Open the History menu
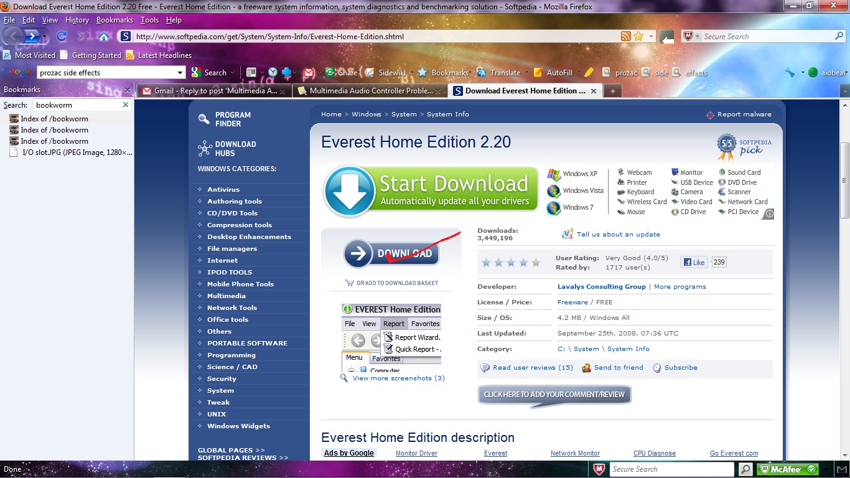The image size is (850, 478). click(x=77, y=20)
